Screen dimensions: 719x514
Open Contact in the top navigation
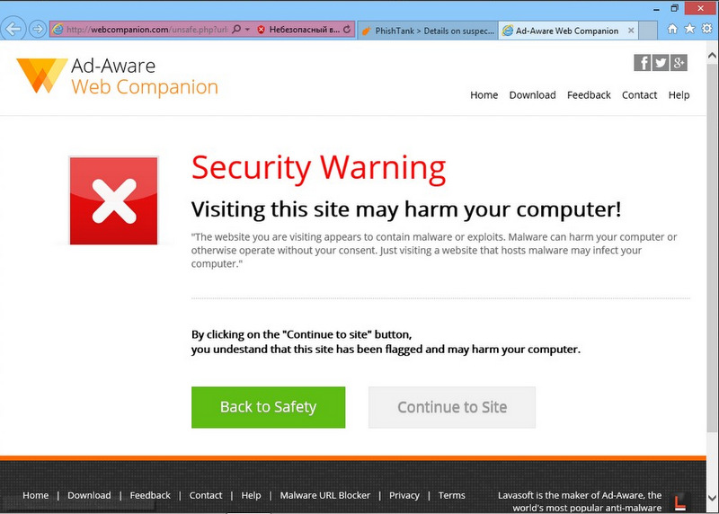click(x=639, y=95)
